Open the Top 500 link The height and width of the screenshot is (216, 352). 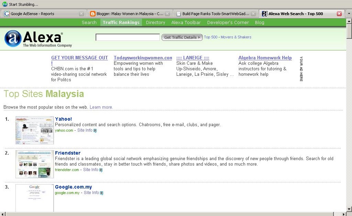211,37
